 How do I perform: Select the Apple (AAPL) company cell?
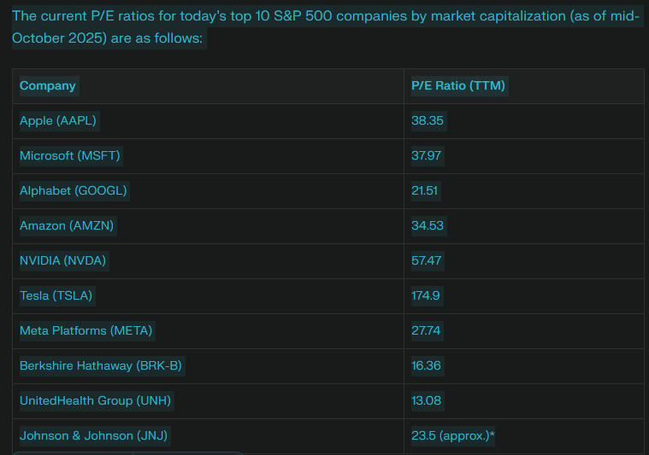[x=58, y=120]
